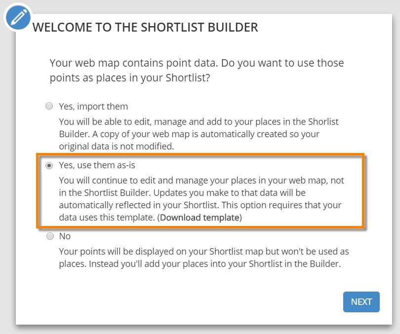Screen dimensions: 400x334
Task: Click the "Welcome to the Shortlist Builder" heading
Action: [x=145, y=27]
